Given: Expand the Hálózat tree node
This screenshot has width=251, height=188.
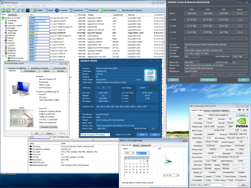Looking at the screenshot, I should tap(3, 38).
